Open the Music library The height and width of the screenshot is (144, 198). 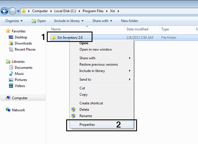tap(19, 74)
